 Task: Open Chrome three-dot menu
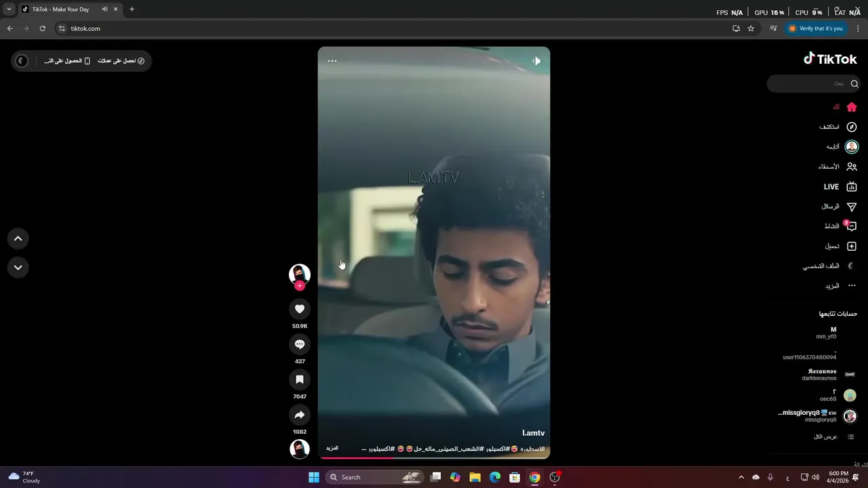[859, 28]
